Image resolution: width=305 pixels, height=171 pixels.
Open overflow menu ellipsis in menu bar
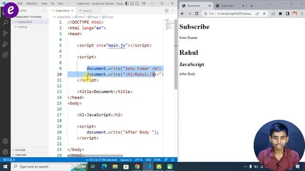[x=69, y=3]
